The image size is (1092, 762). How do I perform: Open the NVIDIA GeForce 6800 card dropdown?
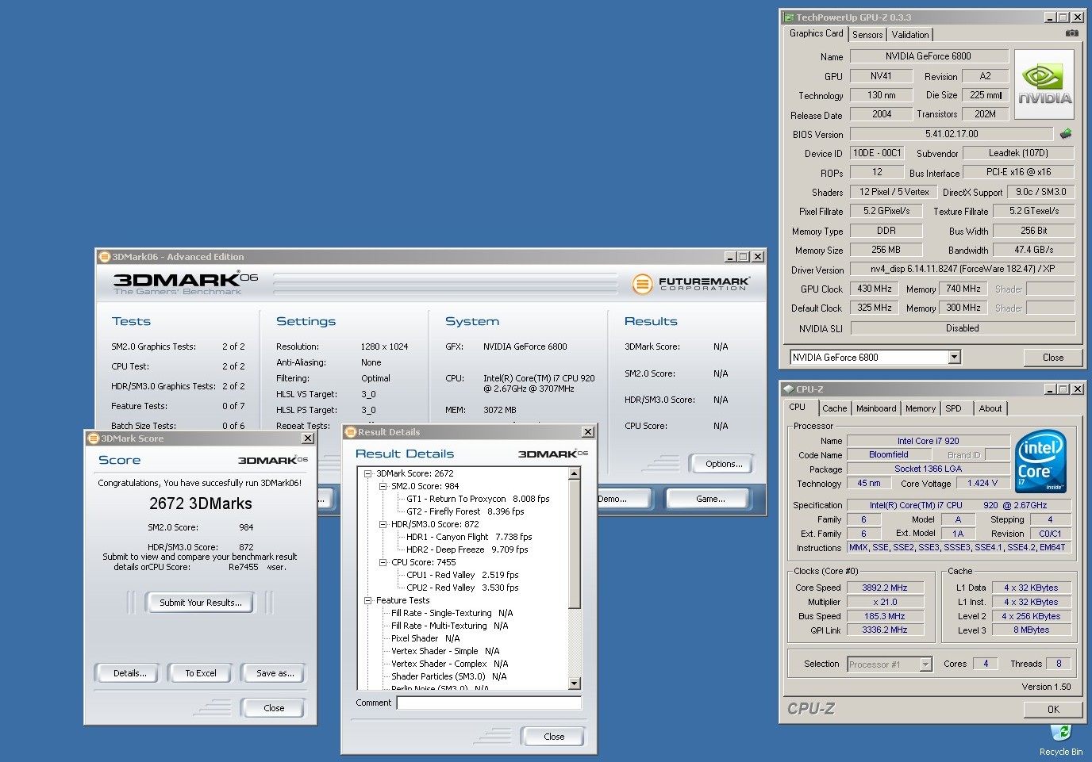954,358
